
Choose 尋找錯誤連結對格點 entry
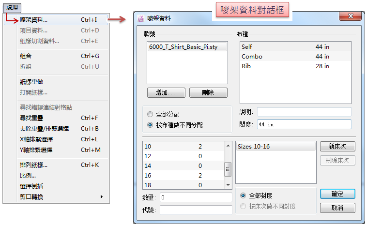[56, 107]
